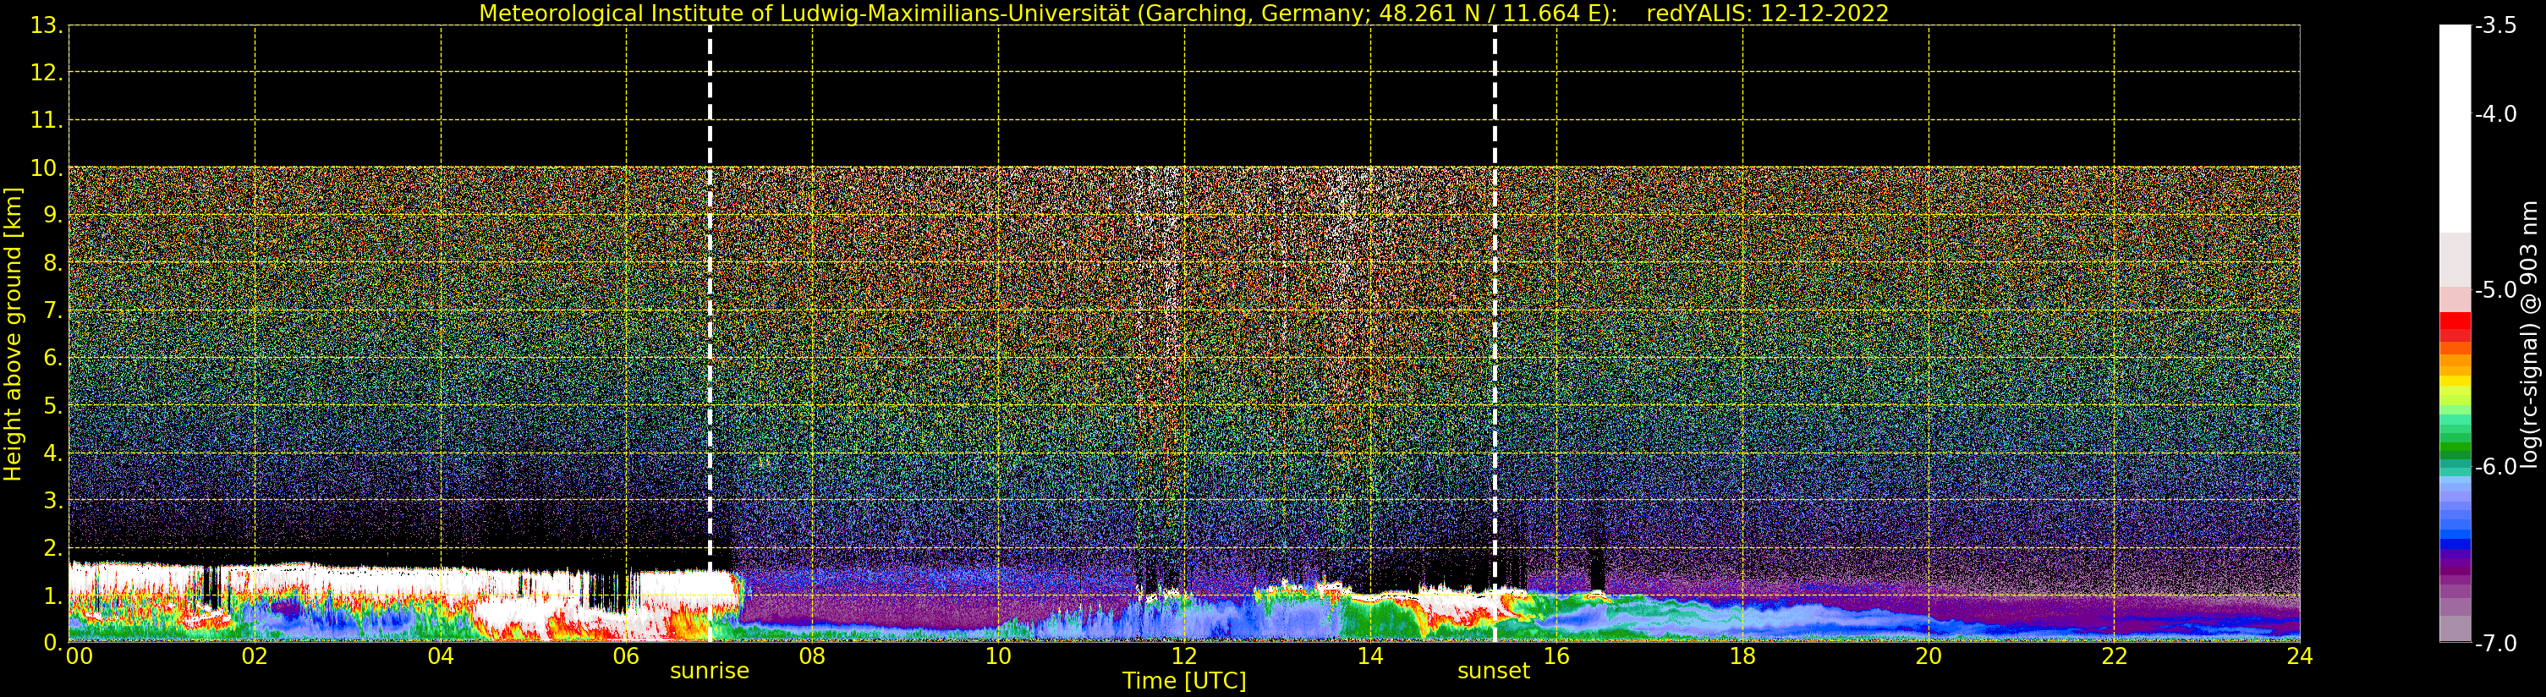Image resolution: width=2546 pixels, height=697 pixels.
Task: Click the 'sunrise' label below the axis
Action: tap(709, 672)
